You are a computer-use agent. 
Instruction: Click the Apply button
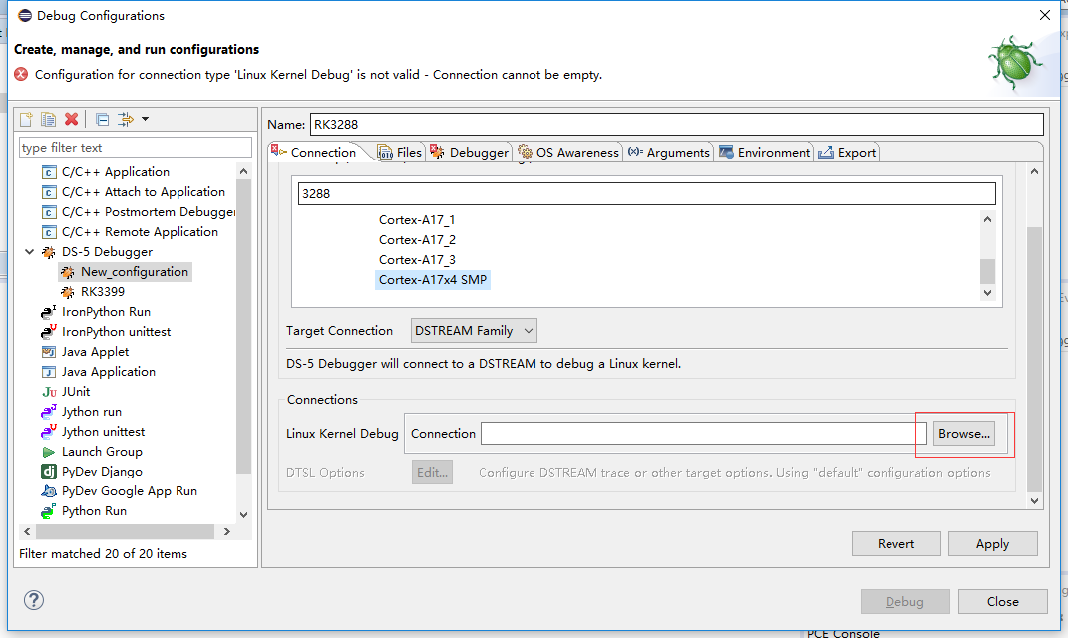992,544
